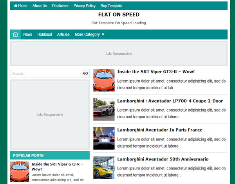Screen dimensions: 235x184
Task: Select the News category
Action: (x=28, y=34)
